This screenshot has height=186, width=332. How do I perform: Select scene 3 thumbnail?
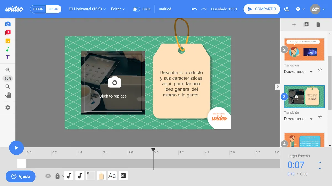tap(304, 97)
